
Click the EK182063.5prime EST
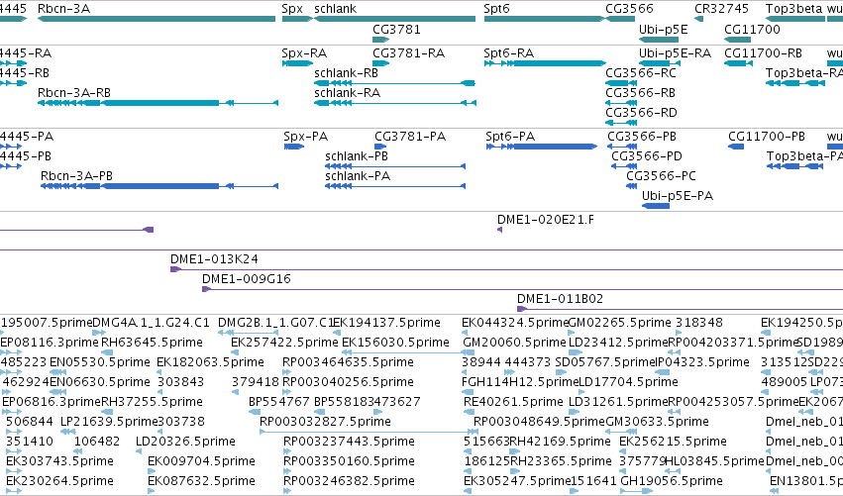click(160, 372)
